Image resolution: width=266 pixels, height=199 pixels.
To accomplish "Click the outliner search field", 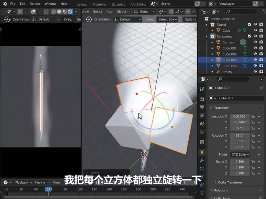I will 241,12.
